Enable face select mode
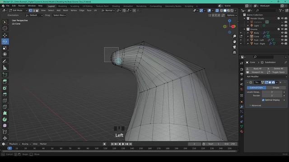289x162 pixels. 37,10
